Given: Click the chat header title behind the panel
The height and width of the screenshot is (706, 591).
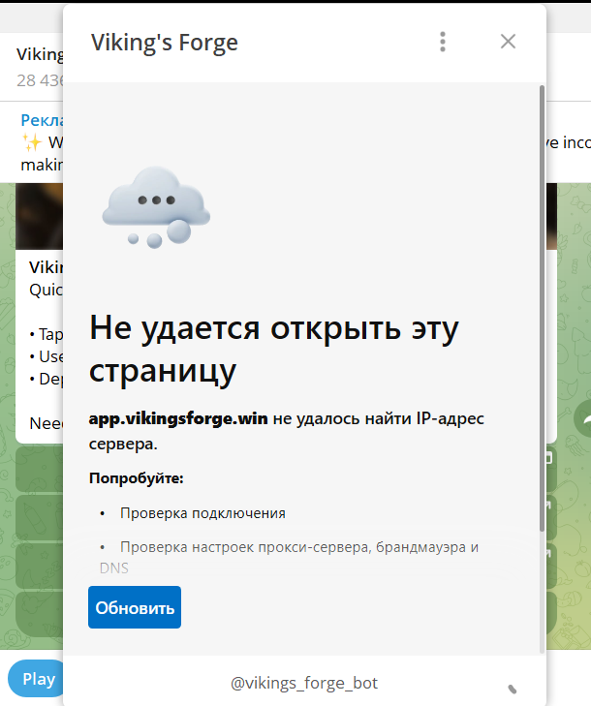Looking at the screenshot, I should [x=40, y=54].
